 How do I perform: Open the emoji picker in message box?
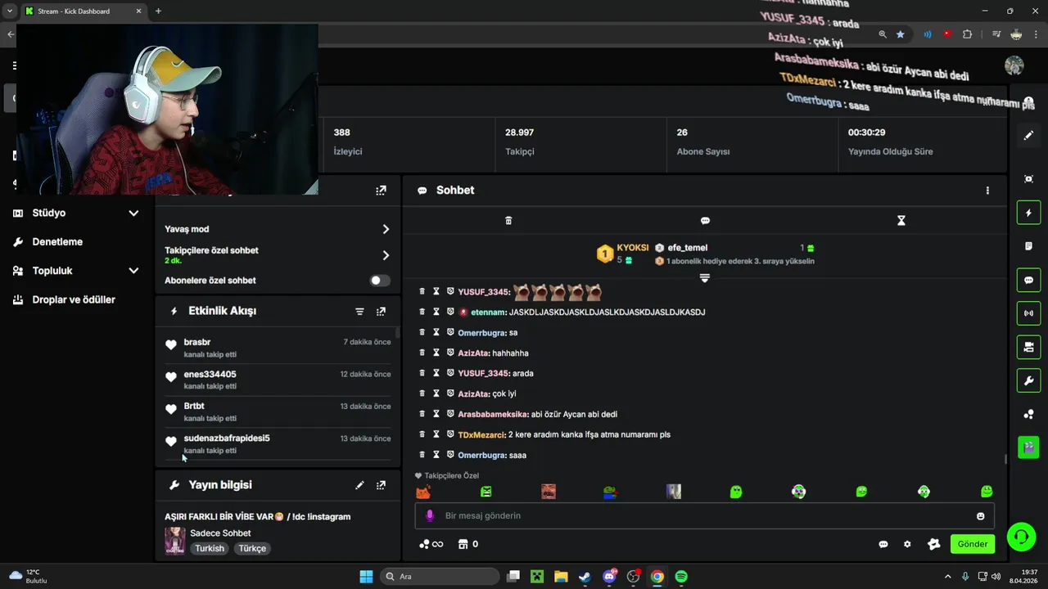click(x=981, y=516)
